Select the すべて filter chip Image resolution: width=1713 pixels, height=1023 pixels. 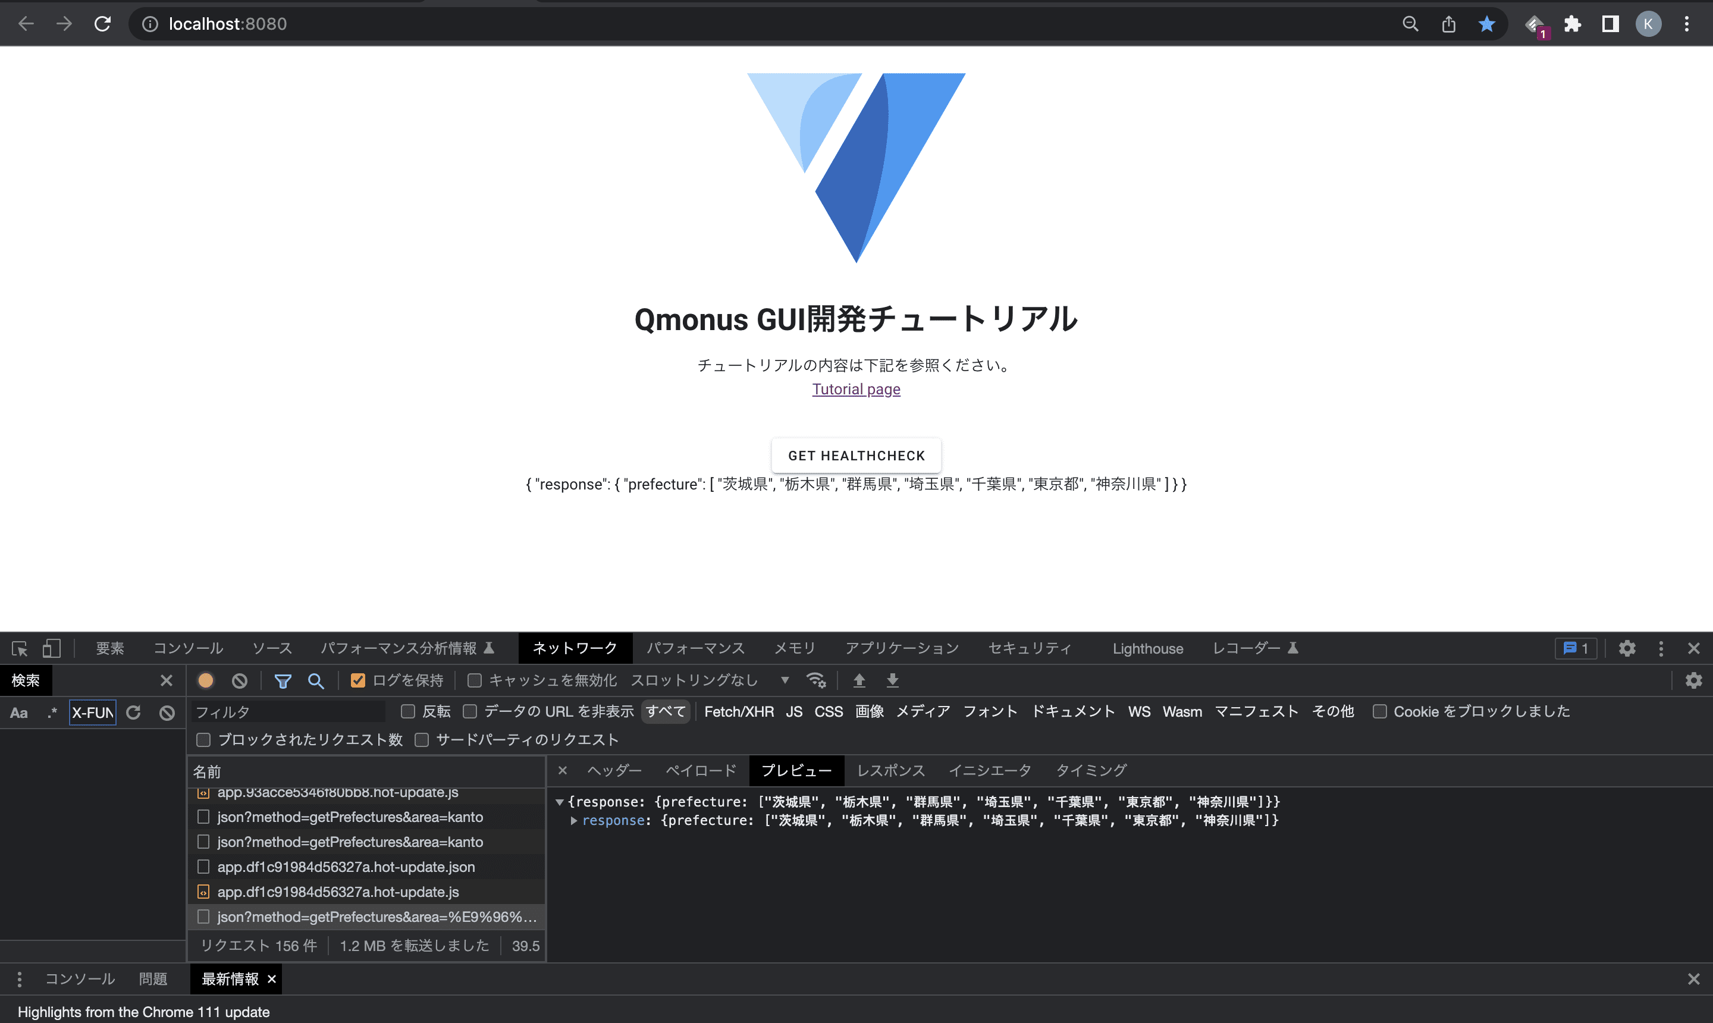pyautogui.click(x=666, y=712)
